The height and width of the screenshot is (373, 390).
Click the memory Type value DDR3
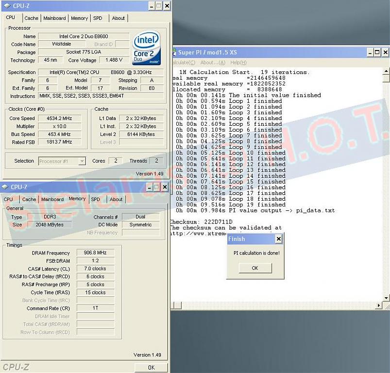click(50, 217)
